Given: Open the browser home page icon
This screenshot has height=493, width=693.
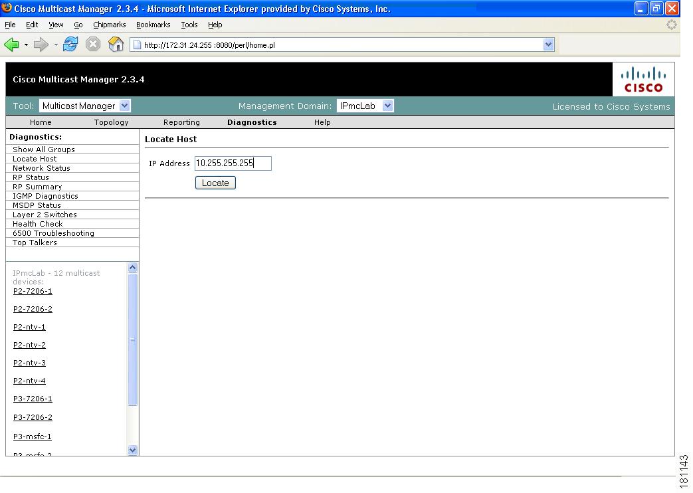Looking at the screenshot, I should click(x=116, y=45).
